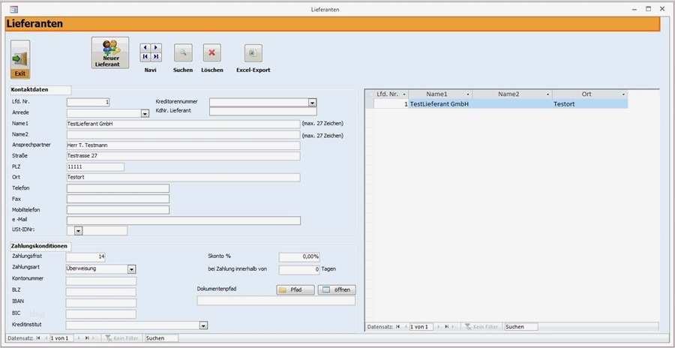Click the PLZ field with 11111
The image size is (675, 348).
point(95,166)
